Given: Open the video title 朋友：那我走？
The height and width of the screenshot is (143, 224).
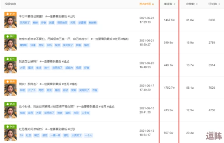Looking at the screenshot, I should pos(48,84).
